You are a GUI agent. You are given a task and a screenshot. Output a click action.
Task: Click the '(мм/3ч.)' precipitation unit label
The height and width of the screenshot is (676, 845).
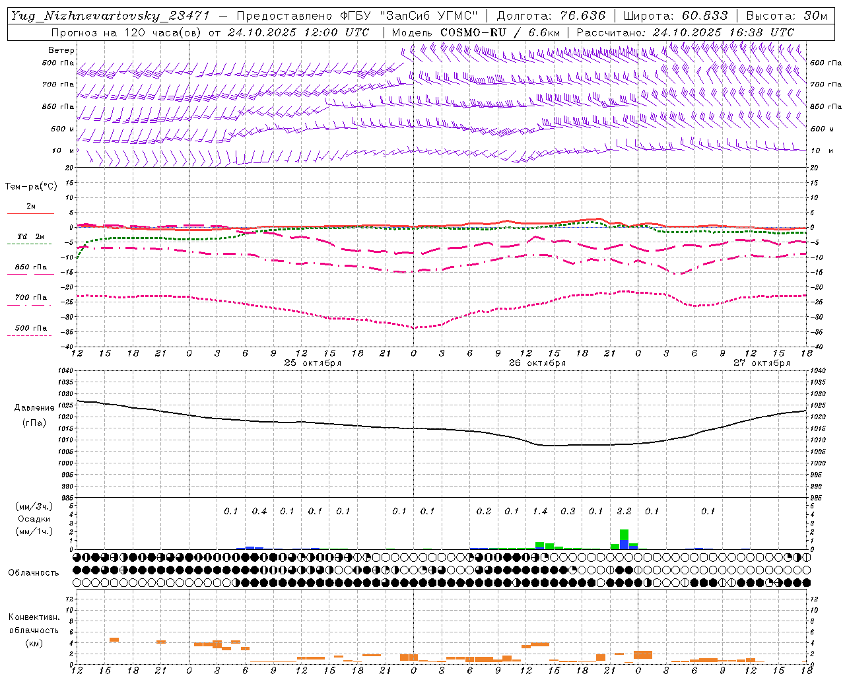click(34, 506)
